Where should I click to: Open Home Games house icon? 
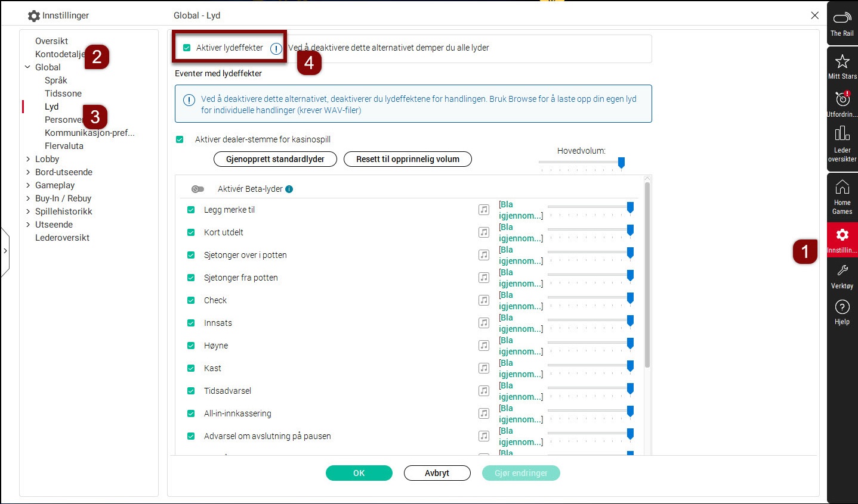click(842, 187)
